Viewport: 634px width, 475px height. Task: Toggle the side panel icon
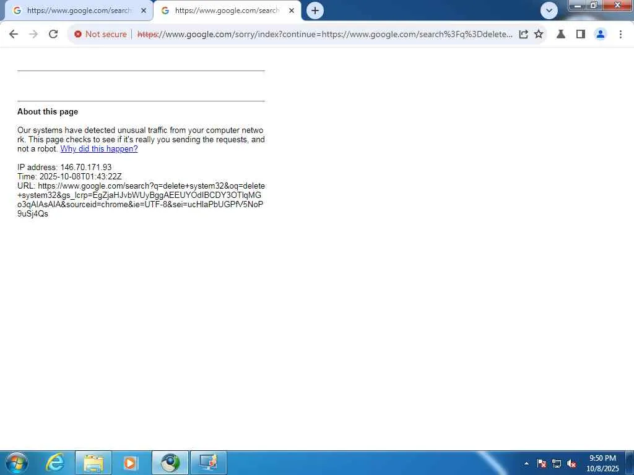coord(581,35)
